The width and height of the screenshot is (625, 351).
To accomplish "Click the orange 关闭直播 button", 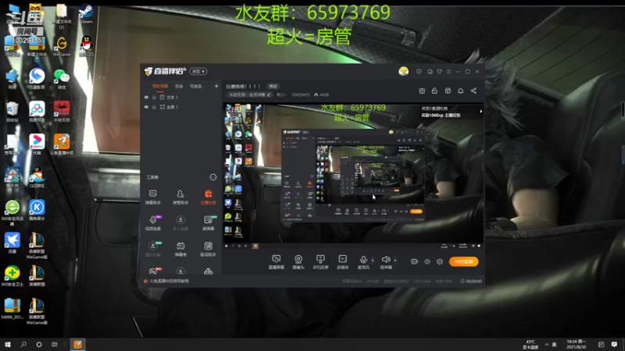I will pyautogui.click(x=463, y=261).
